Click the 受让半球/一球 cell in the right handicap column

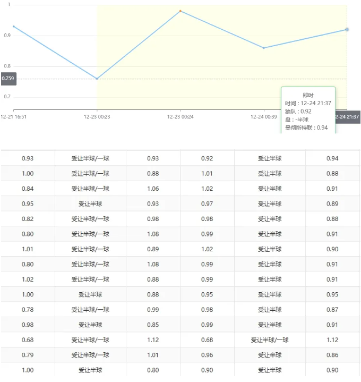[270, 340]
